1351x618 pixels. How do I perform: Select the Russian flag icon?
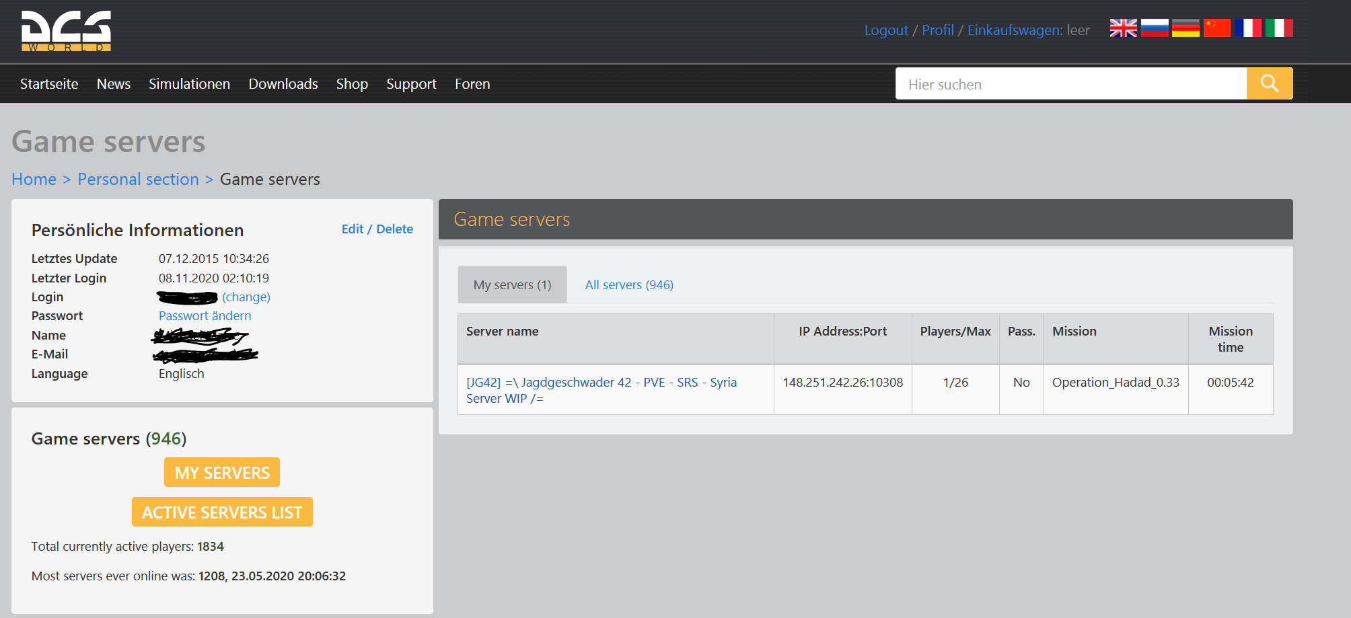[x=1155, y=28]
